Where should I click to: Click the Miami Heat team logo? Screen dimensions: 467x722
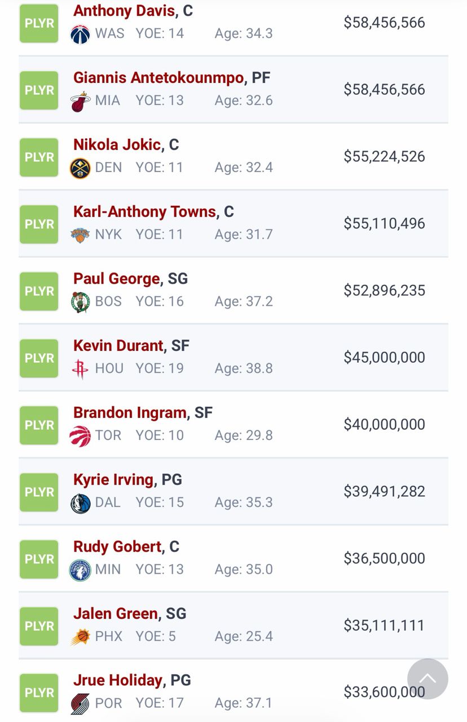(80, 101)
